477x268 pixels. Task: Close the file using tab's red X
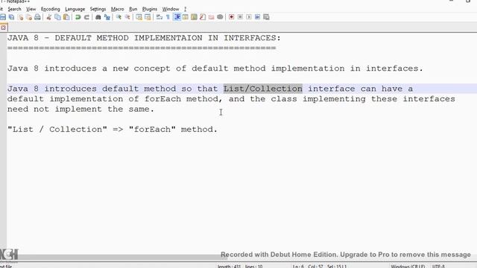click(3, 28)
